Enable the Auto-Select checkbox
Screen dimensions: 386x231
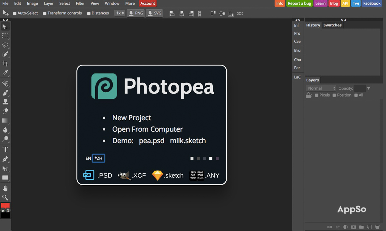click(15, 14)
